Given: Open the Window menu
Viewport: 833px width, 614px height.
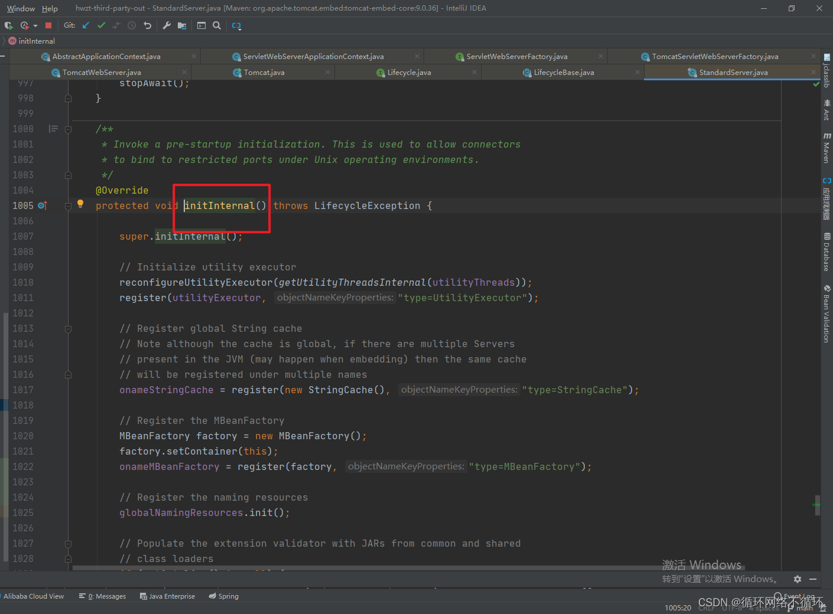Looking at the screenshot, I should 21,8.
